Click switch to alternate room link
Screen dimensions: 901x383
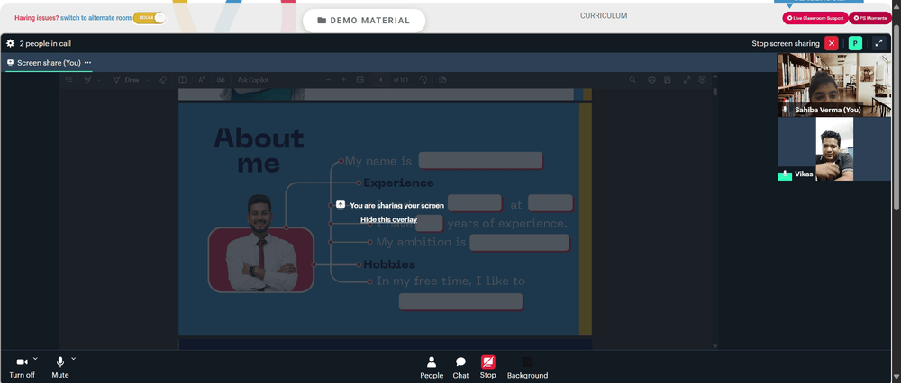tap(96, 18)
